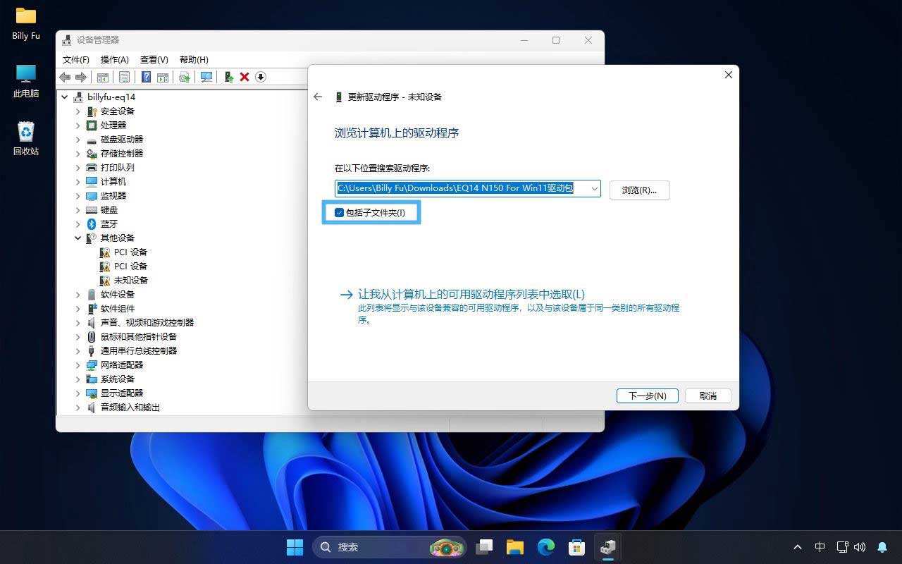Select the 软件组件 category

tap(117, 309)
